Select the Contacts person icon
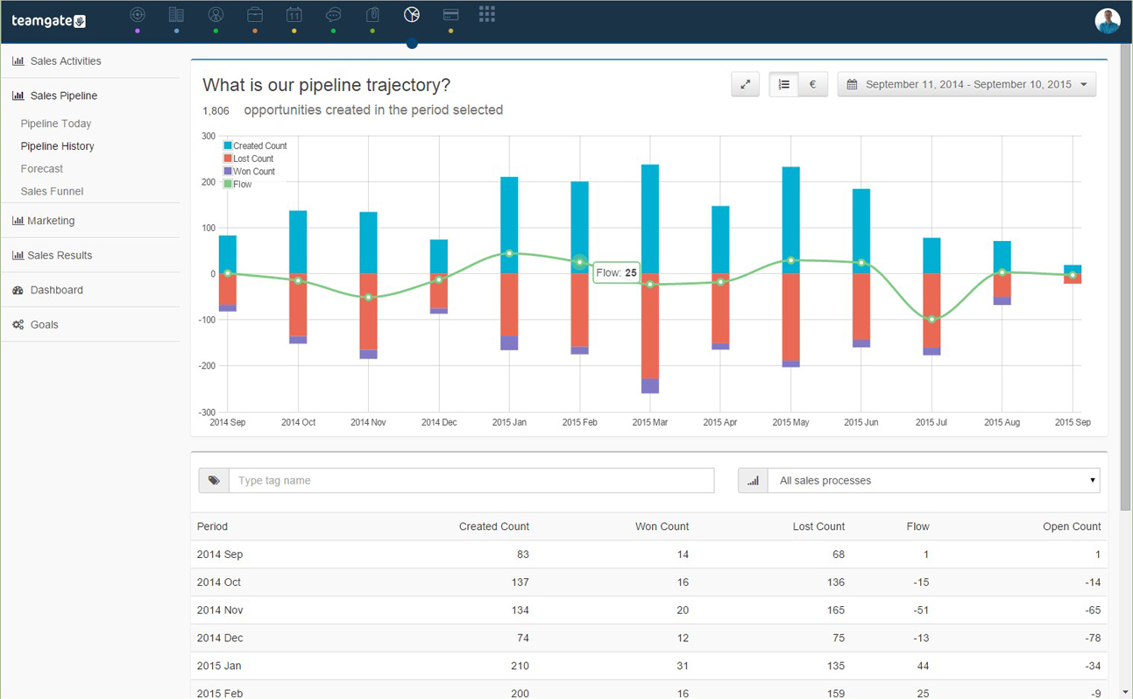Image resolution: width=1133 pixels, height=699 pixels. point(216,14)
